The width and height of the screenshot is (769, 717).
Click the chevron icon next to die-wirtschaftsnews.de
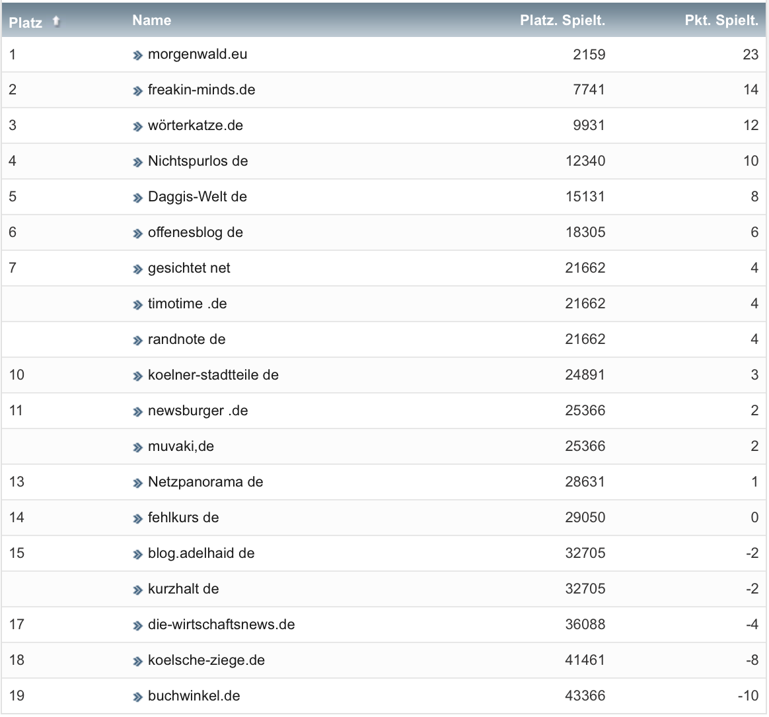137,626
